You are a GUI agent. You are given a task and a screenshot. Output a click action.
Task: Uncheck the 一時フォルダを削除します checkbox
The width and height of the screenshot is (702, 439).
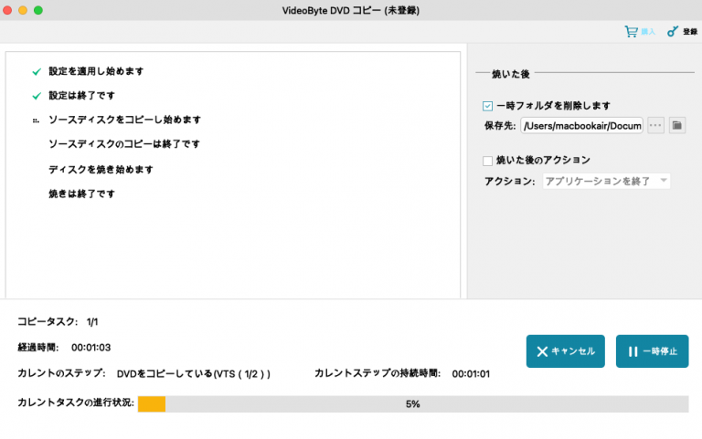488,106
